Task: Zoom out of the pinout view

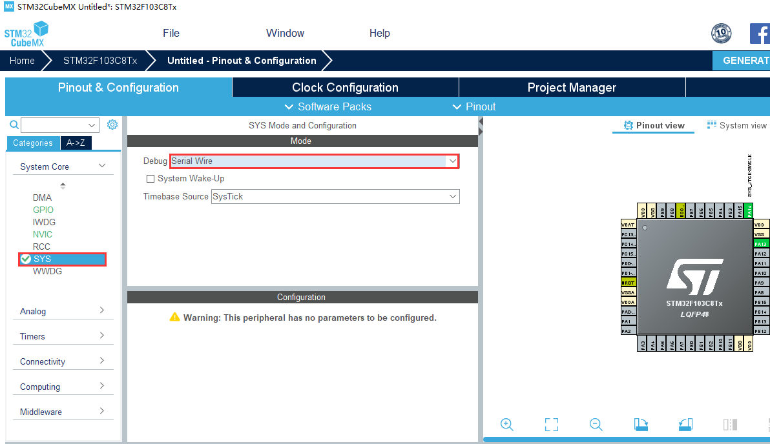Action: coord(596,425)
